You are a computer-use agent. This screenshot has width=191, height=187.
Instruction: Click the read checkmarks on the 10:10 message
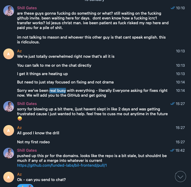point(172,8)
